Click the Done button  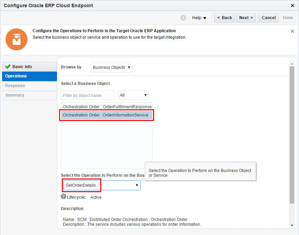[x=288, y=18]
